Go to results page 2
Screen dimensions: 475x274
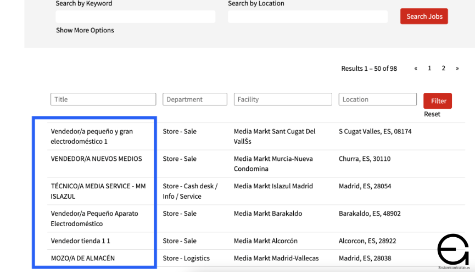pyautogui.click(x=444, y=68)
